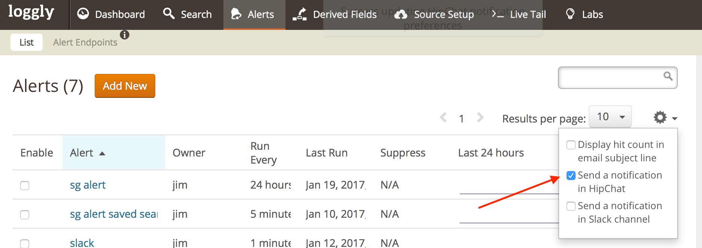Click the Dashboard gauge icon
This screenshot has width=702, height=248.
coord(83,14)
